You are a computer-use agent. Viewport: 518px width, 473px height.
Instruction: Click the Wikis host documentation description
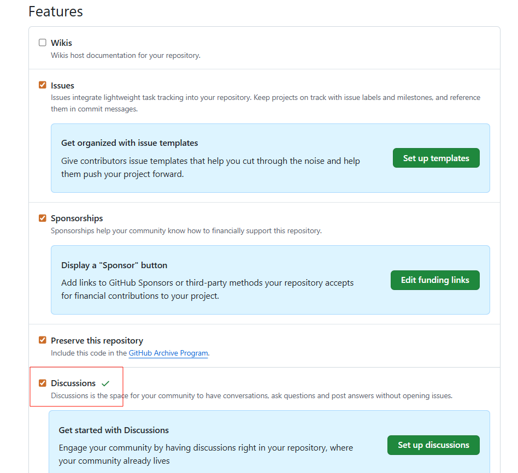[125, 55]
